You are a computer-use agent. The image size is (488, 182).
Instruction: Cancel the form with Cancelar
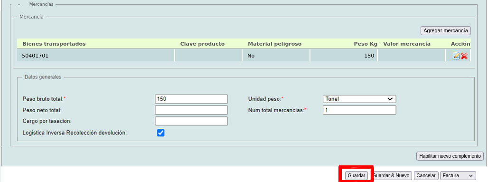[426, 175]
